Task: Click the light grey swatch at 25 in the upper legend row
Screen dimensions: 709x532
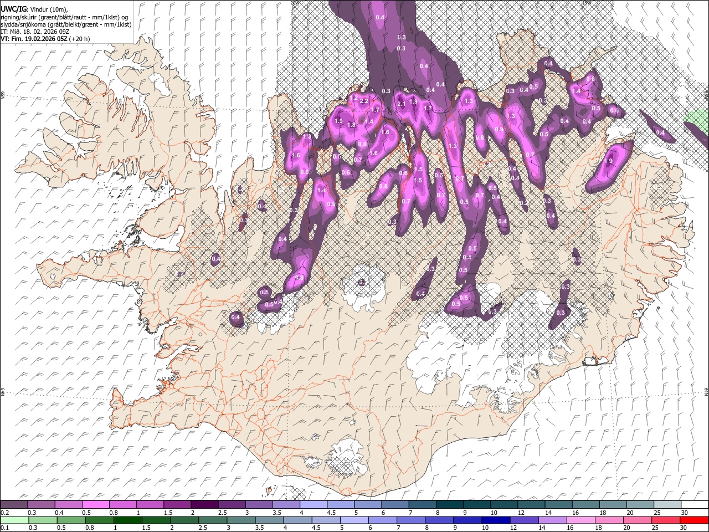Action: pos(667,504)
